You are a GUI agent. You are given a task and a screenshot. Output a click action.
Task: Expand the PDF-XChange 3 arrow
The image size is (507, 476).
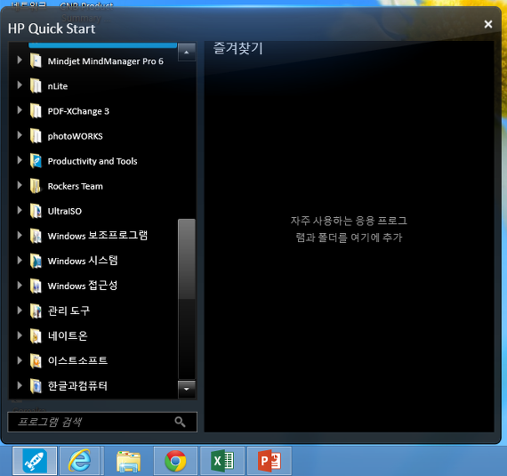coord(20,110)
